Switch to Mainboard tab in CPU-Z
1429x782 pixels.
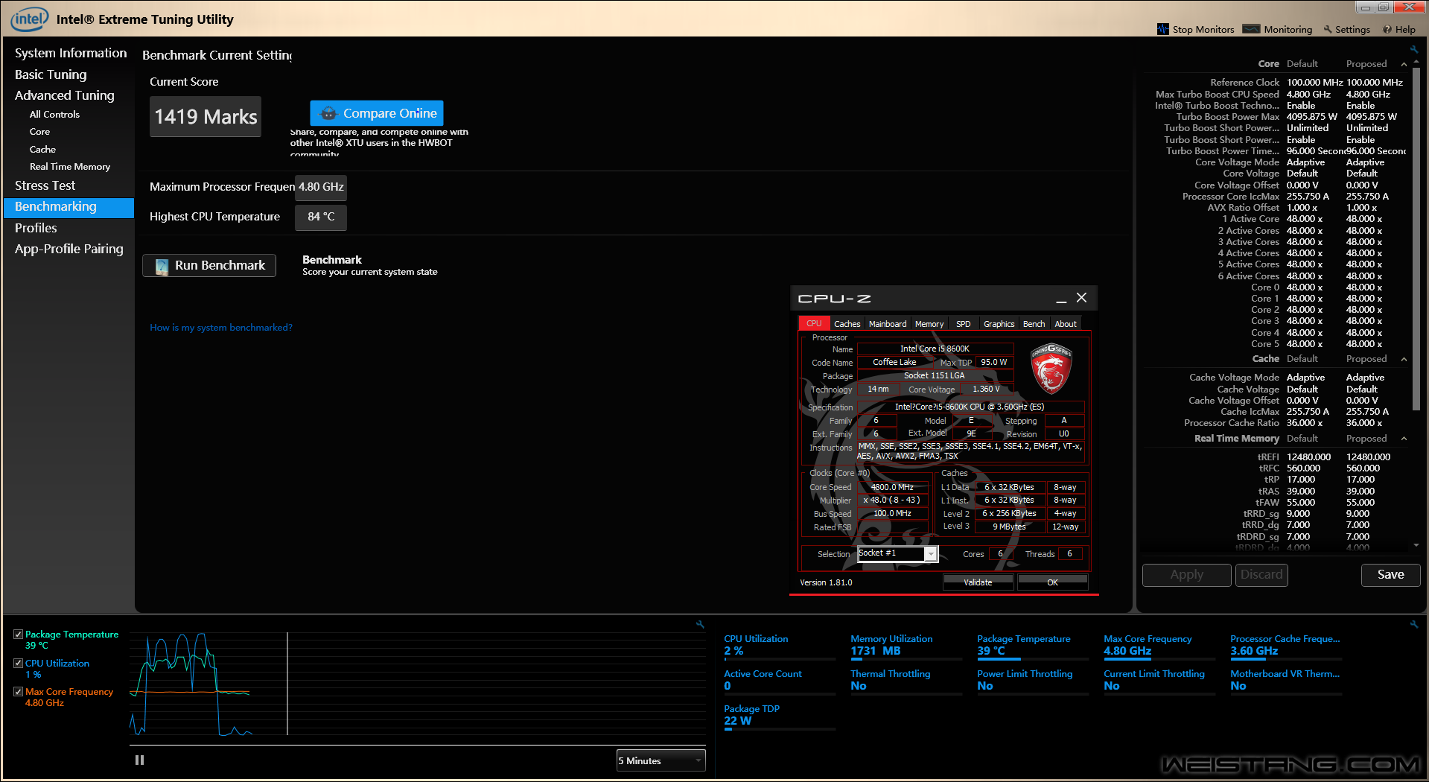coord(888,324)
